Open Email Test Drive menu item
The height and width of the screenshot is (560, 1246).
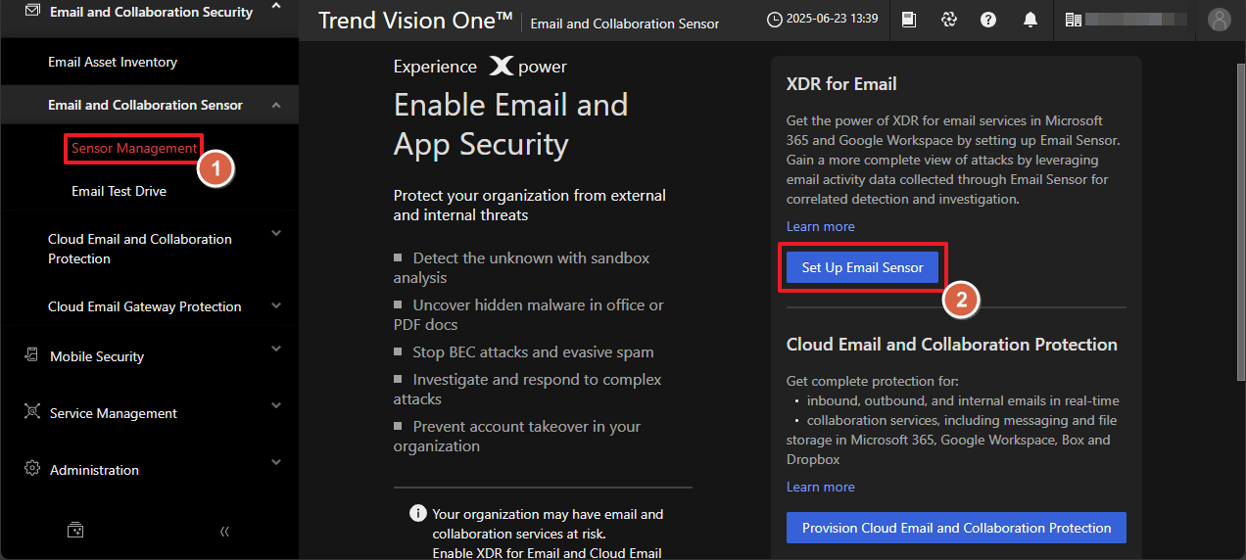tap(119, 191)
